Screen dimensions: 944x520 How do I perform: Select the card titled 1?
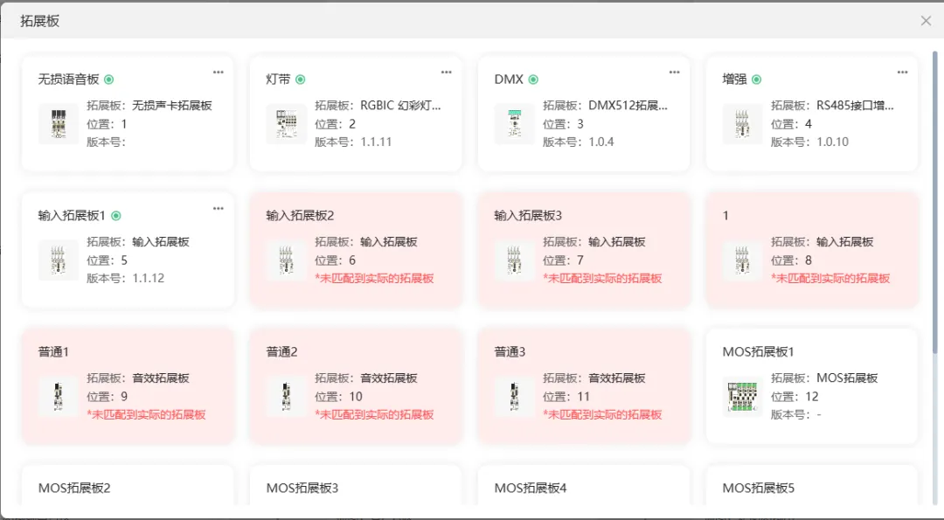725,216
